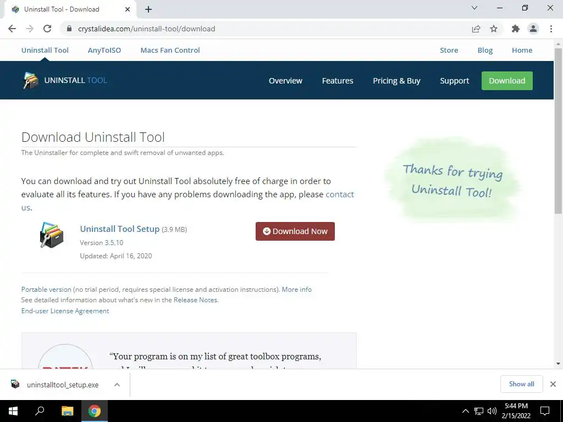Open the Chrome profile avatar
This screenshot has width=563, height=422.
[533, 29]
